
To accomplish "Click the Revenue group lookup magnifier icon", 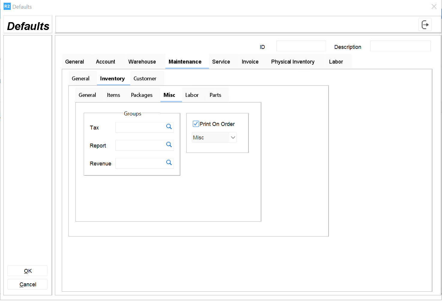I will click(x=169, y=163).
